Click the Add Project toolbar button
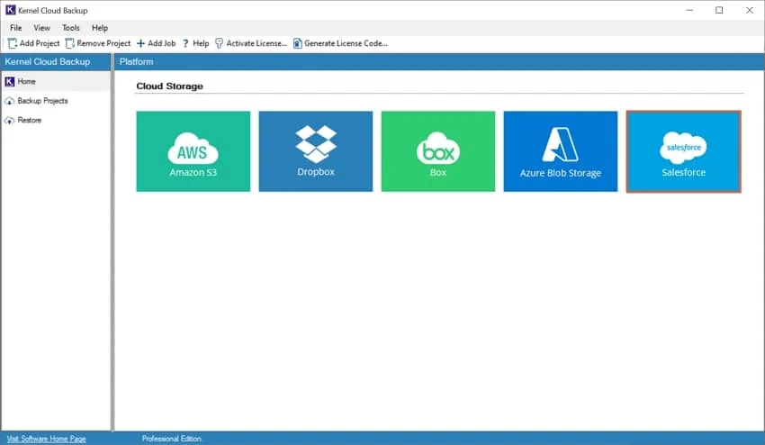Screen dimensions: 765x445 (33, 43)
